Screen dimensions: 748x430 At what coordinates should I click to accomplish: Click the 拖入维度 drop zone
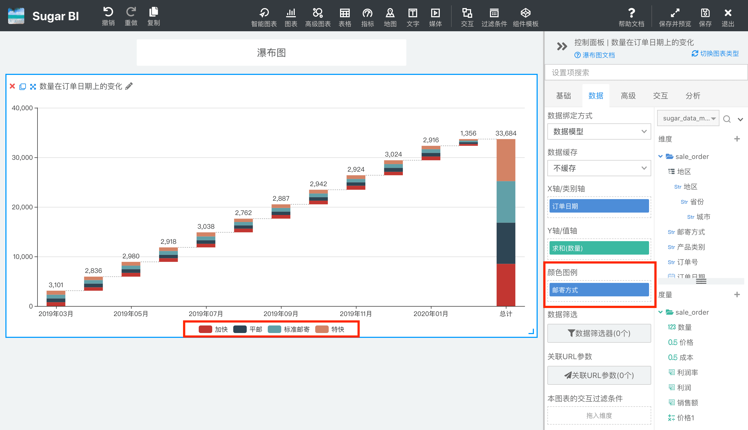(x=599, y=415)
